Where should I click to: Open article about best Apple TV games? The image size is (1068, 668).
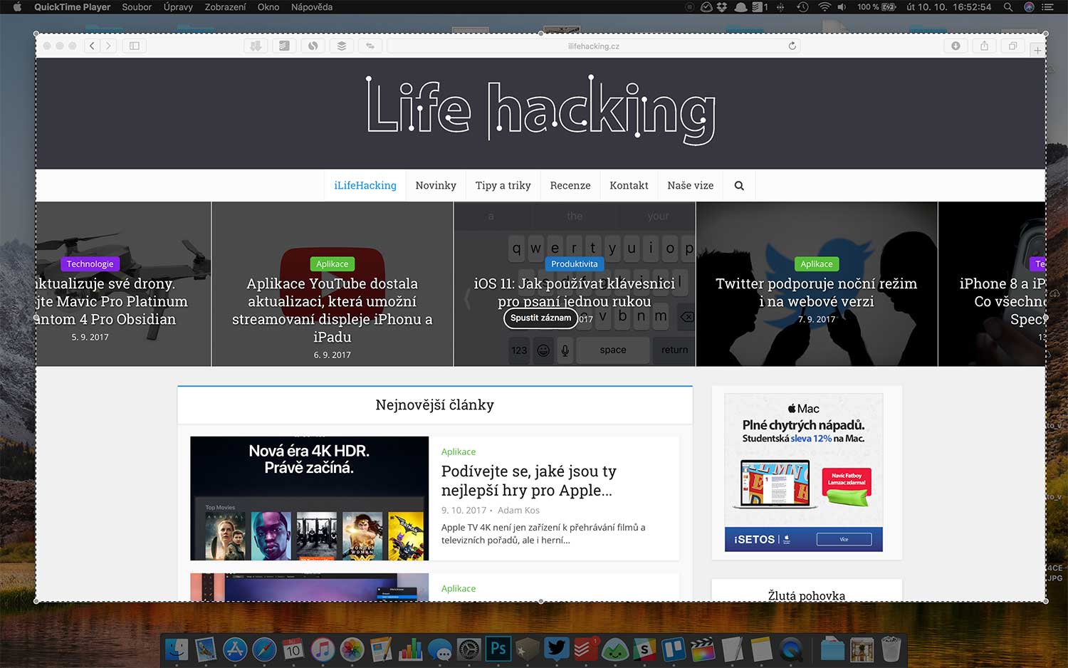[528, 481]
